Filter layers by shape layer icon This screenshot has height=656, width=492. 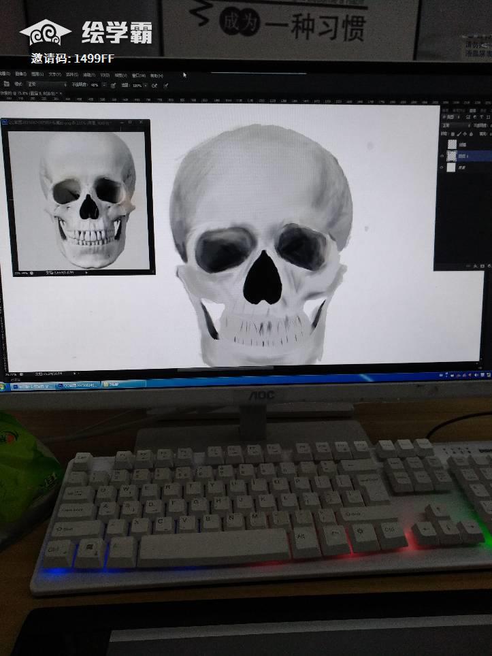(x=488, y=117)
